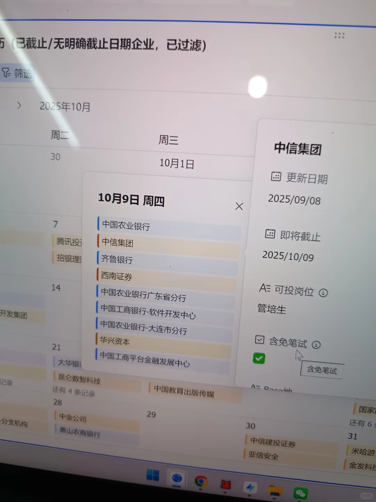The image size is (376, 502).
Task: Close the 10月9日 周四 popup
Action: click(239, 206)
